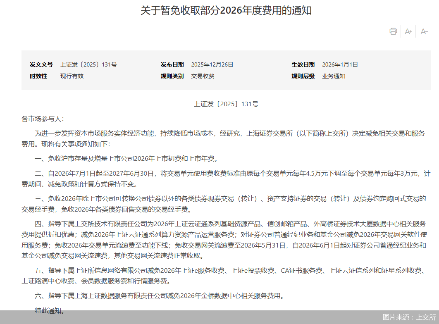Increase text size with the A+ control
Viewport: 439px width, 324px height.
tap(408, 31)
